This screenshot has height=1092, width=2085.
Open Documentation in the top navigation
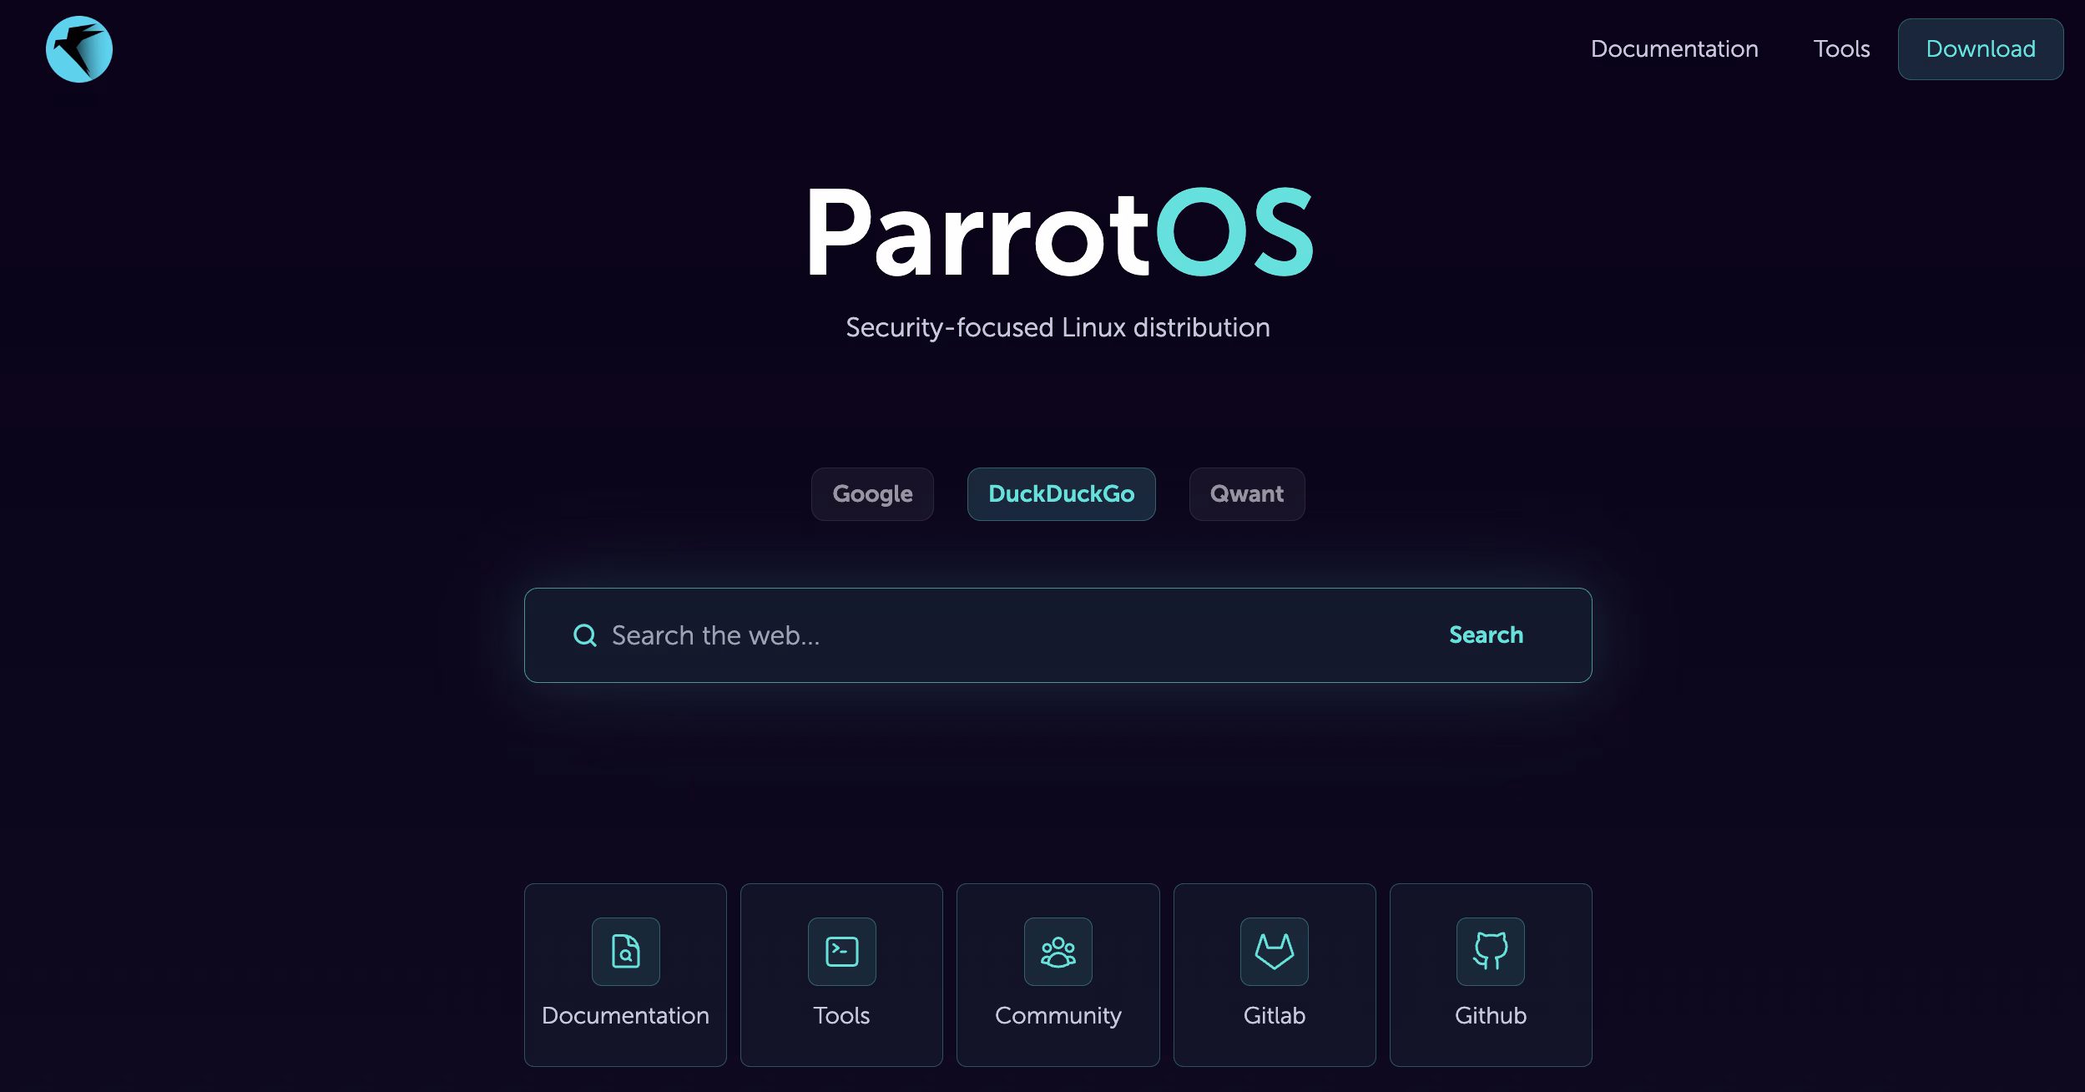coord(1674,49)
